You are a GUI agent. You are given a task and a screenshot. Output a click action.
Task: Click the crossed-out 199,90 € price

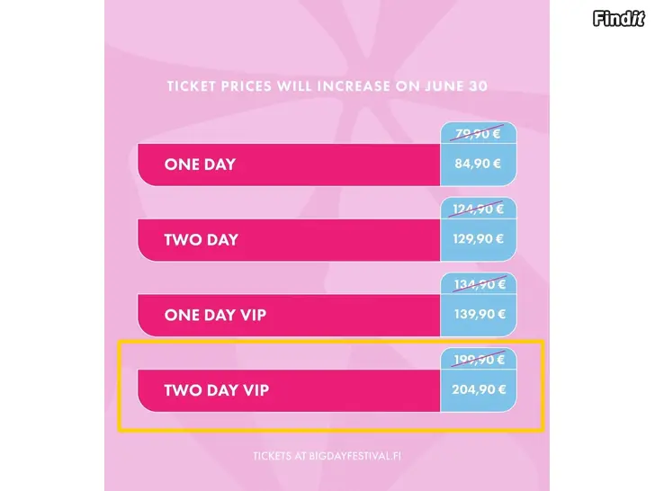[x=480, y=359]
